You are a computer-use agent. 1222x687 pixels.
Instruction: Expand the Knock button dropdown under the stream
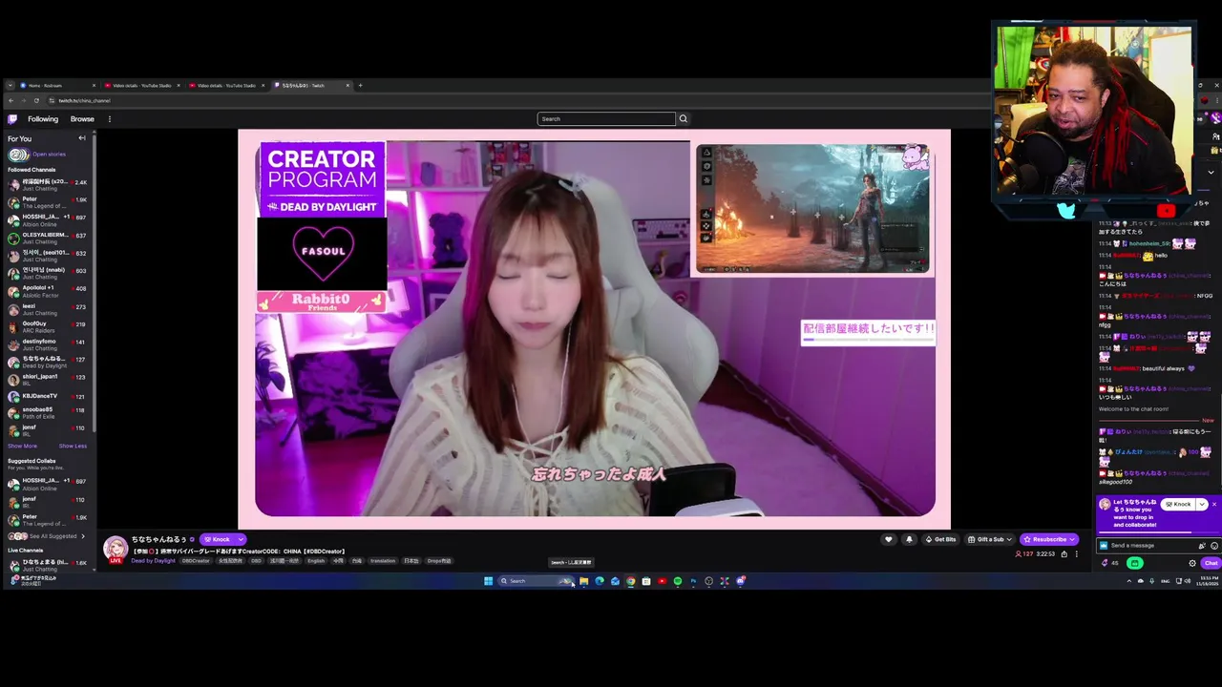[241, 540]
